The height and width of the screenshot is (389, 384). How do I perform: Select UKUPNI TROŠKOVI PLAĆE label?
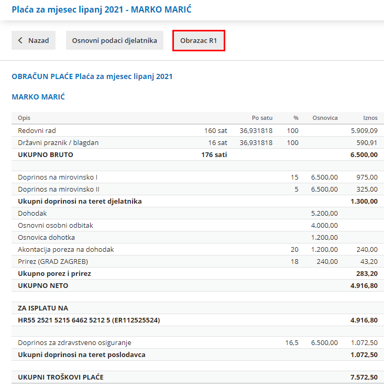click(x=61, y=377)
